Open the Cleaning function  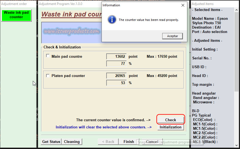[72, 142]
